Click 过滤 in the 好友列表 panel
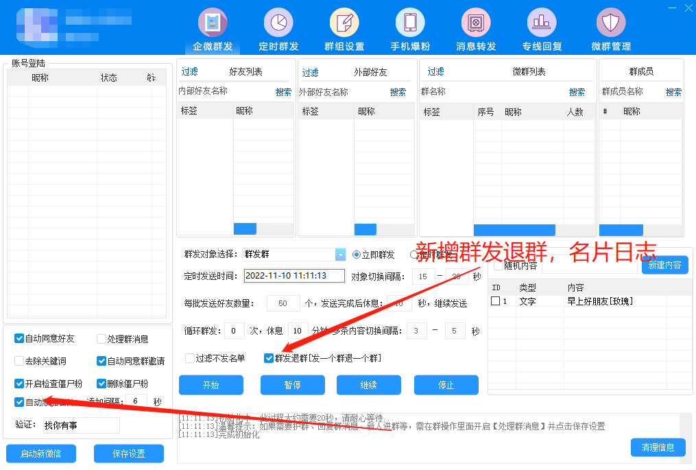Image resolution: width=696 pixels, height=470 pixels. 189,72
